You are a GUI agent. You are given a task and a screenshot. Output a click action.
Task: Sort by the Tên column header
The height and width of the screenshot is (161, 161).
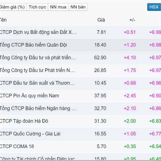3,20
